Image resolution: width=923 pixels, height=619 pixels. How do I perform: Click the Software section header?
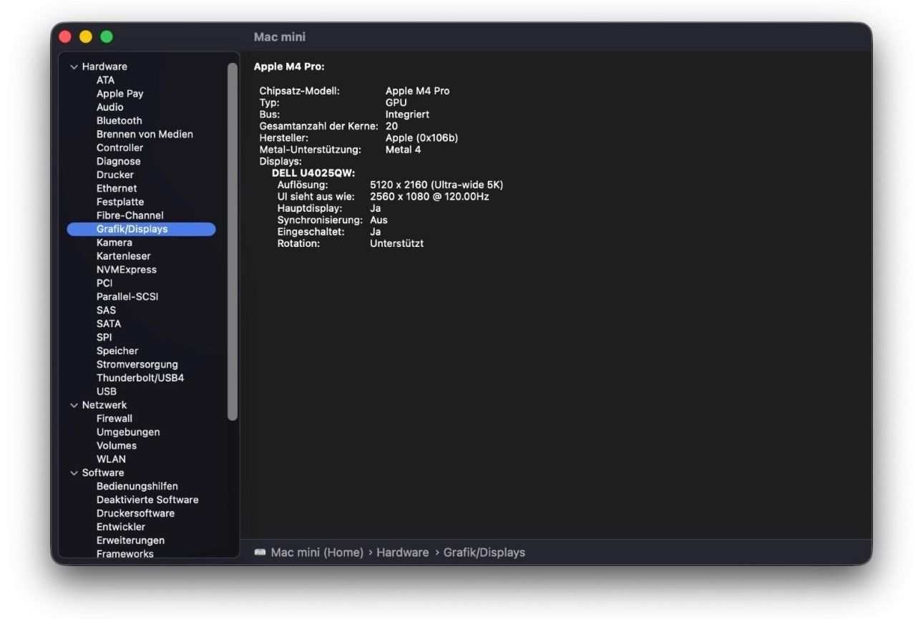click(x=103, y=473)
